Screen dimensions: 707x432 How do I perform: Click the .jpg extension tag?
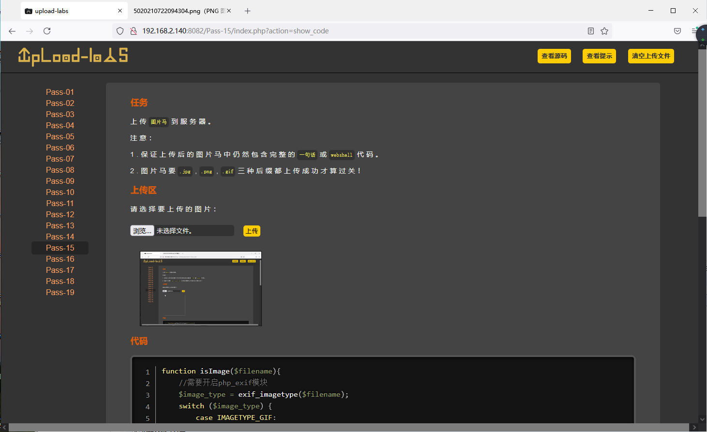click(185, 171)
